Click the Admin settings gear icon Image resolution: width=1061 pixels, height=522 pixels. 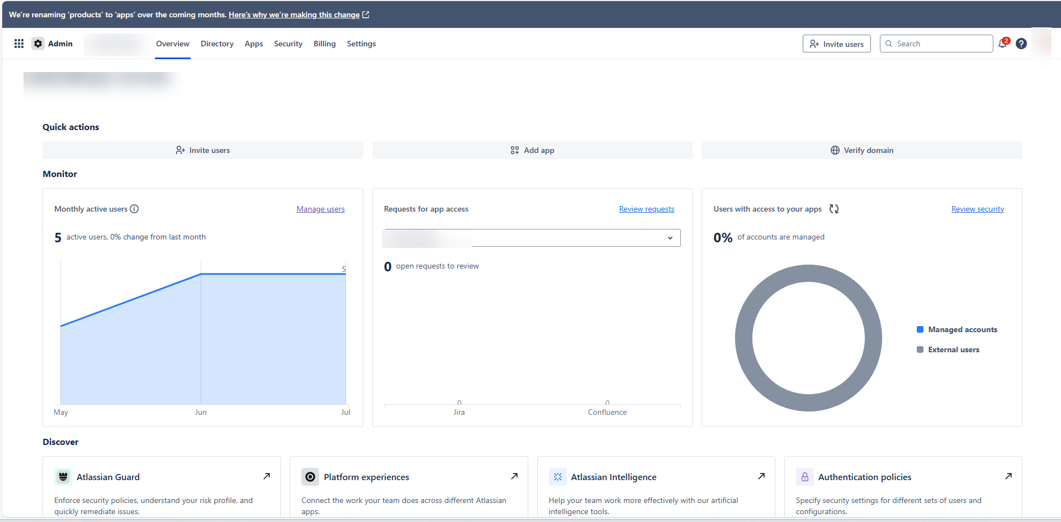(x=37, y=44)
